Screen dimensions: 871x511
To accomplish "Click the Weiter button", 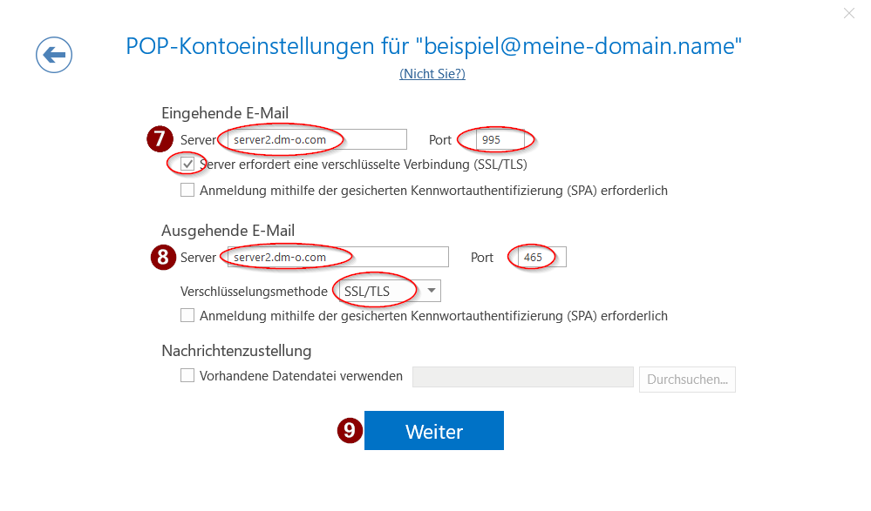I will click(x=434, y=431).
